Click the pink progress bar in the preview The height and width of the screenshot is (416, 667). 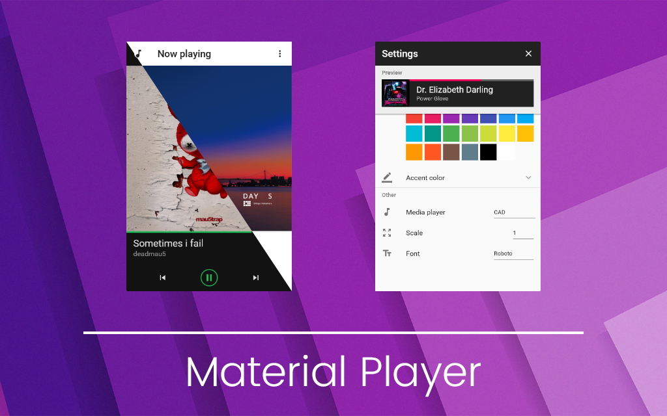pyautogui.click(x=445, y=80)
